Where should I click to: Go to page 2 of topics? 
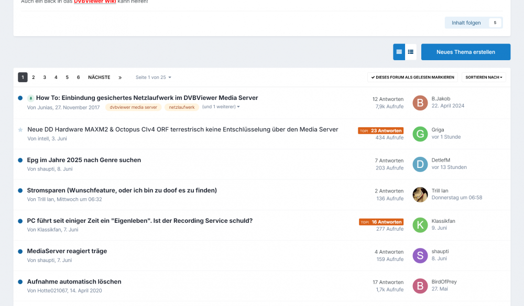pos(33,77)
